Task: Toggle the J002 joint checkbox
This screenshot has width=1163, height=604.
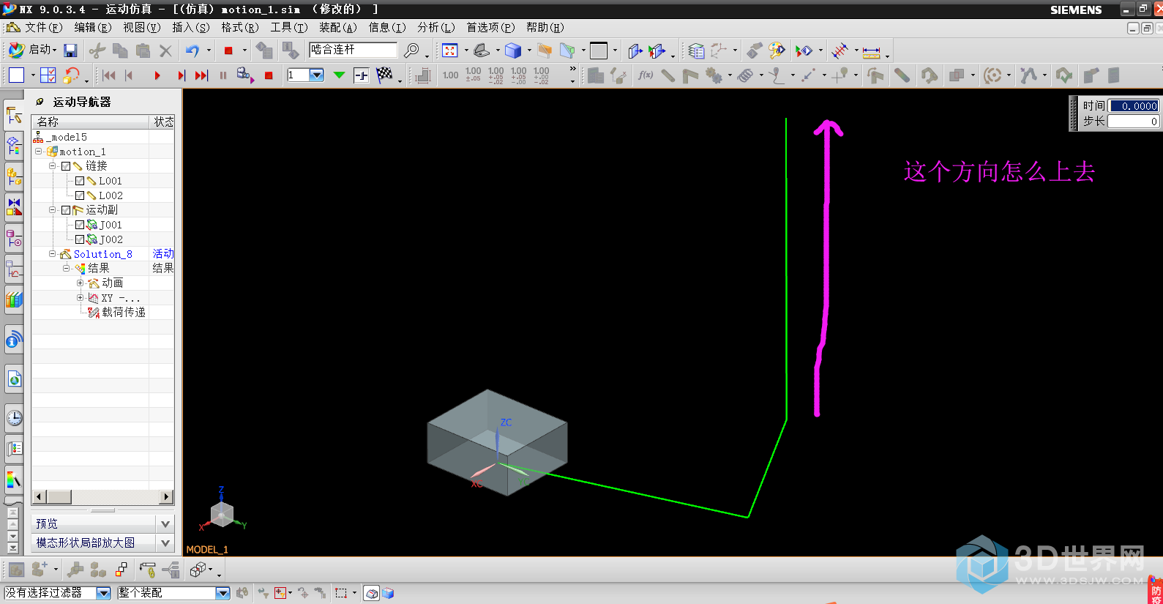Action: click(x=80, y=239)
